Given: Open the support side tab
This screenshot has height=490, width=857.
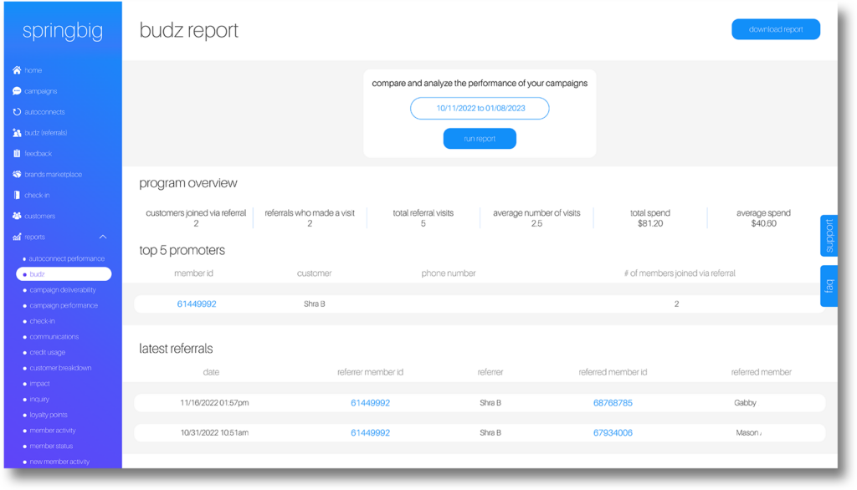Looking at the screenshot, I should [829, 236].
